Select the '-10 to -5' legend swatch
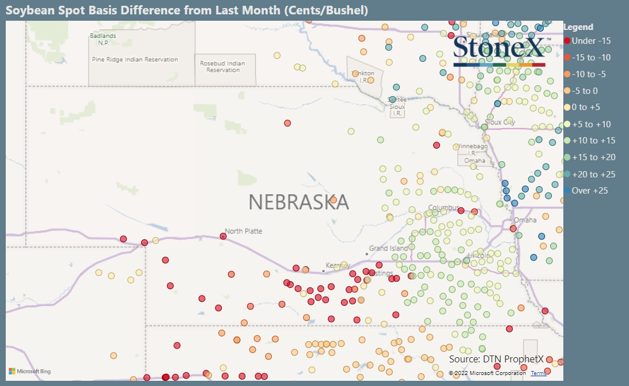 click(567, 74)
